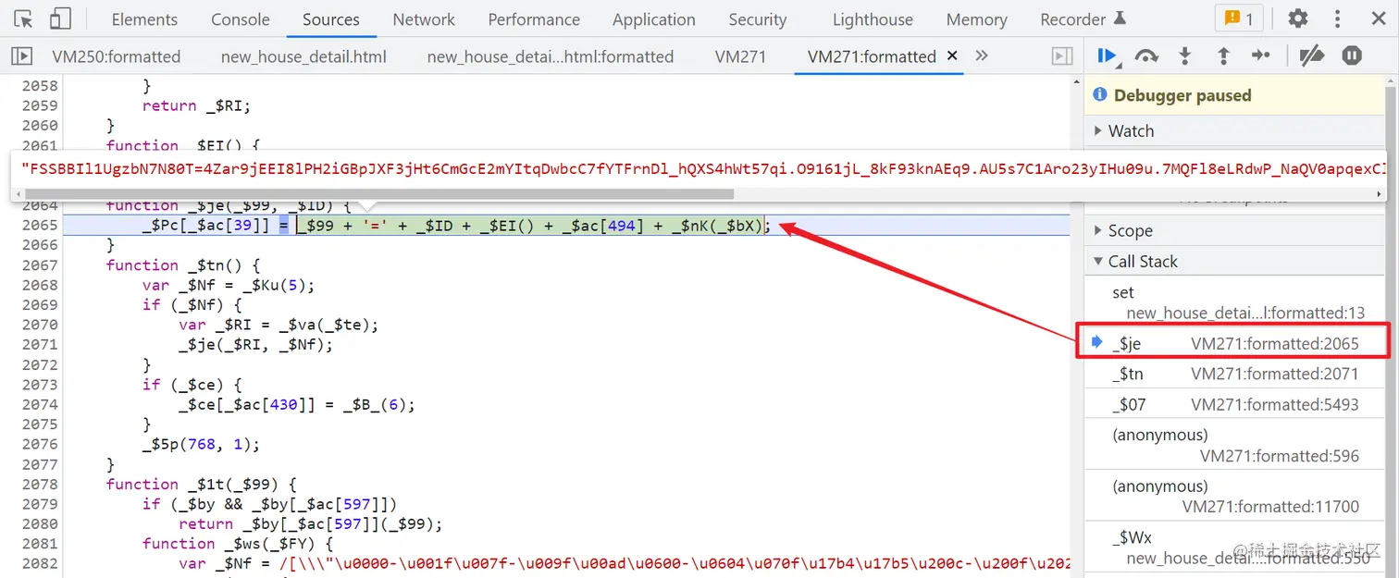Switch to the Console panel
Viewport: 1399px width, 578px height.
click(x=241, y=19)
